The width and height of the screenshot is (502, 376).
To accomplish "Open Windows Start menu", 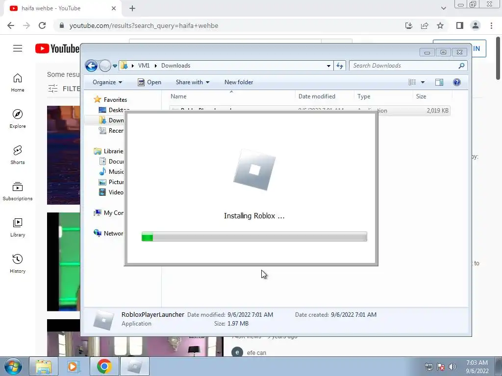I will click(x=13, y=366).
